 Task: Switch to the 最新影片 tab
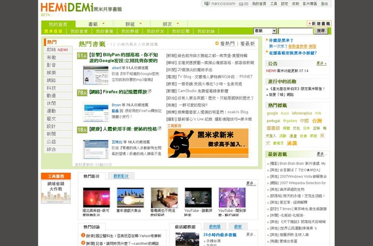(121, 176)
